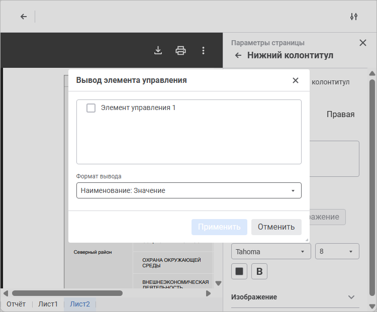Toggle bold text formatting button

click(x=259, y=271)
